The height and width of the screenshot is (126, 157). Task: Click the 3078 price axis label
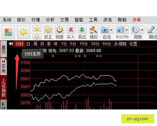(25, 103)
